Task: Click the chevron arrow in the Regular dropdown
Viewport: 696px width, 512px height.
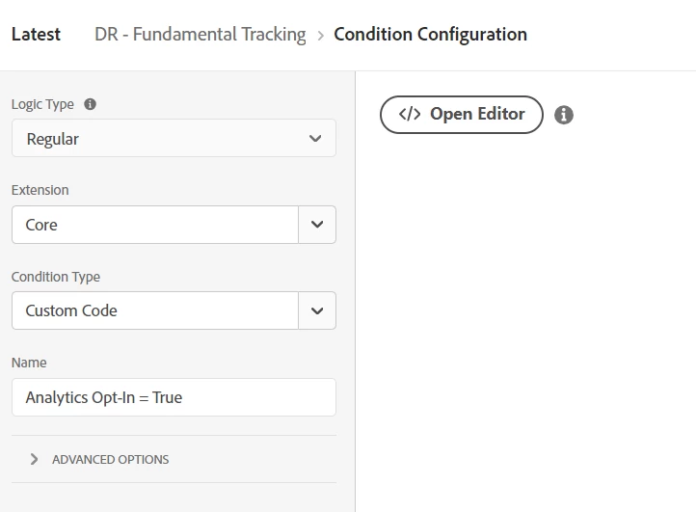Action: [315, 139]
